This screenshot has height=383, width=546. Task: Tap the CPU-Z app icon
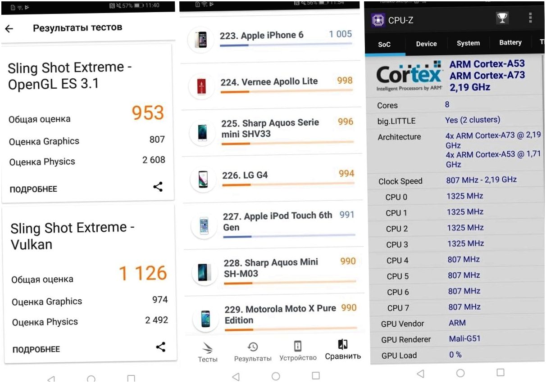coord(378,20)
